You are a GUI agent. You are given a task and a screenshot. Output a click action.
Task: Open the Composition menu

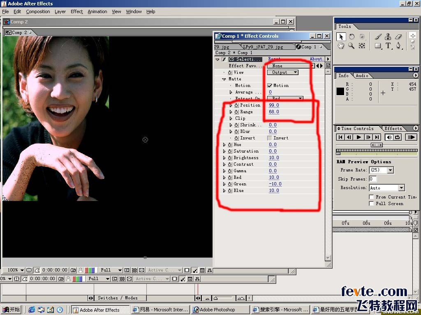(x=38, y=11)
